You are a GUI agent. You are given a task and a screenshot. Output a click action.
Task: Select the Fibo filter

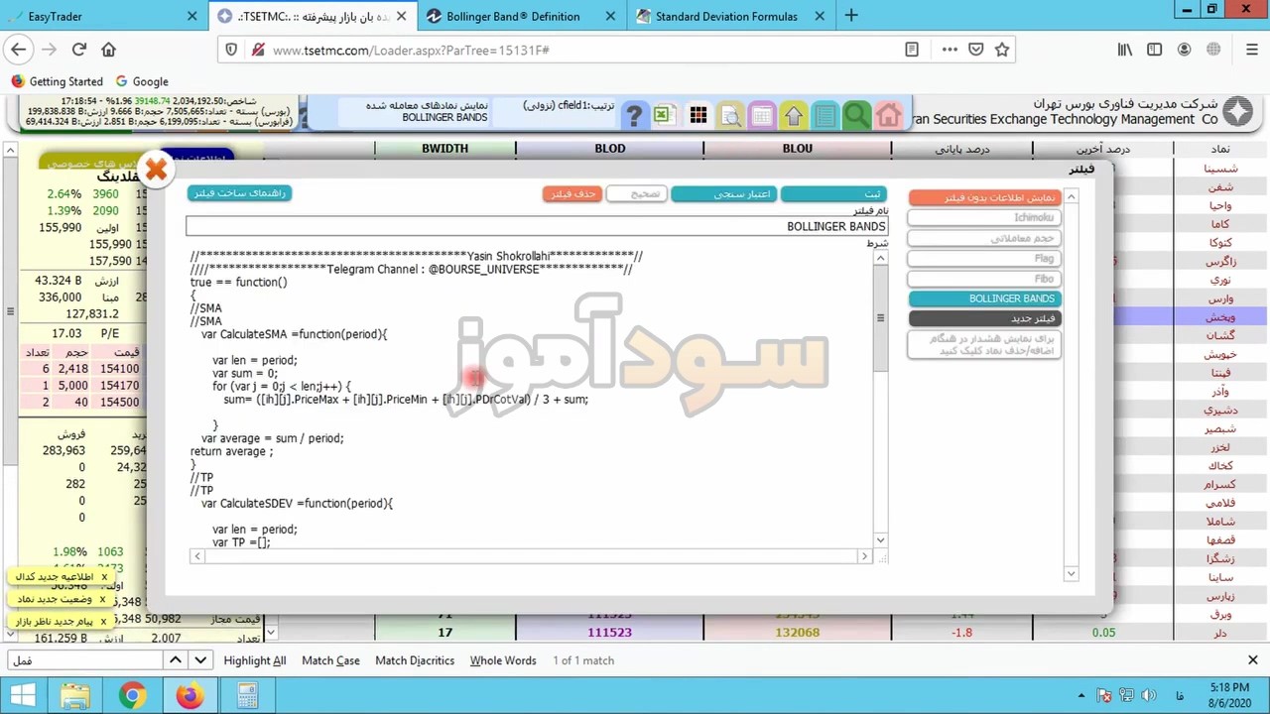pyautogui.click(x=984, y=279)
